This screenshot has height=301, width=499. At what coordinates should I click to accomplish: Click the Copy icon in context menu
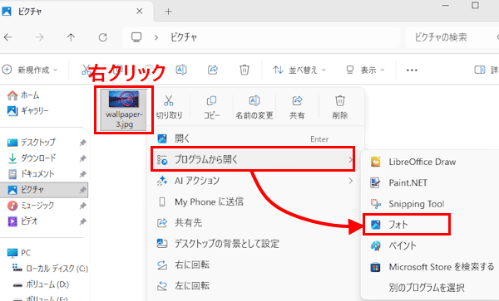coord(211,101)
